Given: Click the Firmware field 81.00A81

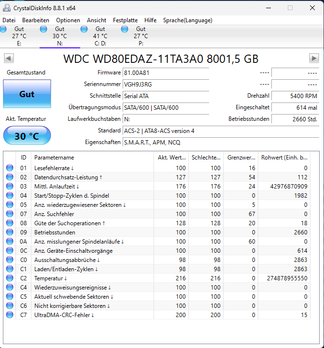Looking at the screenshot, I should (x=166, y=73).
